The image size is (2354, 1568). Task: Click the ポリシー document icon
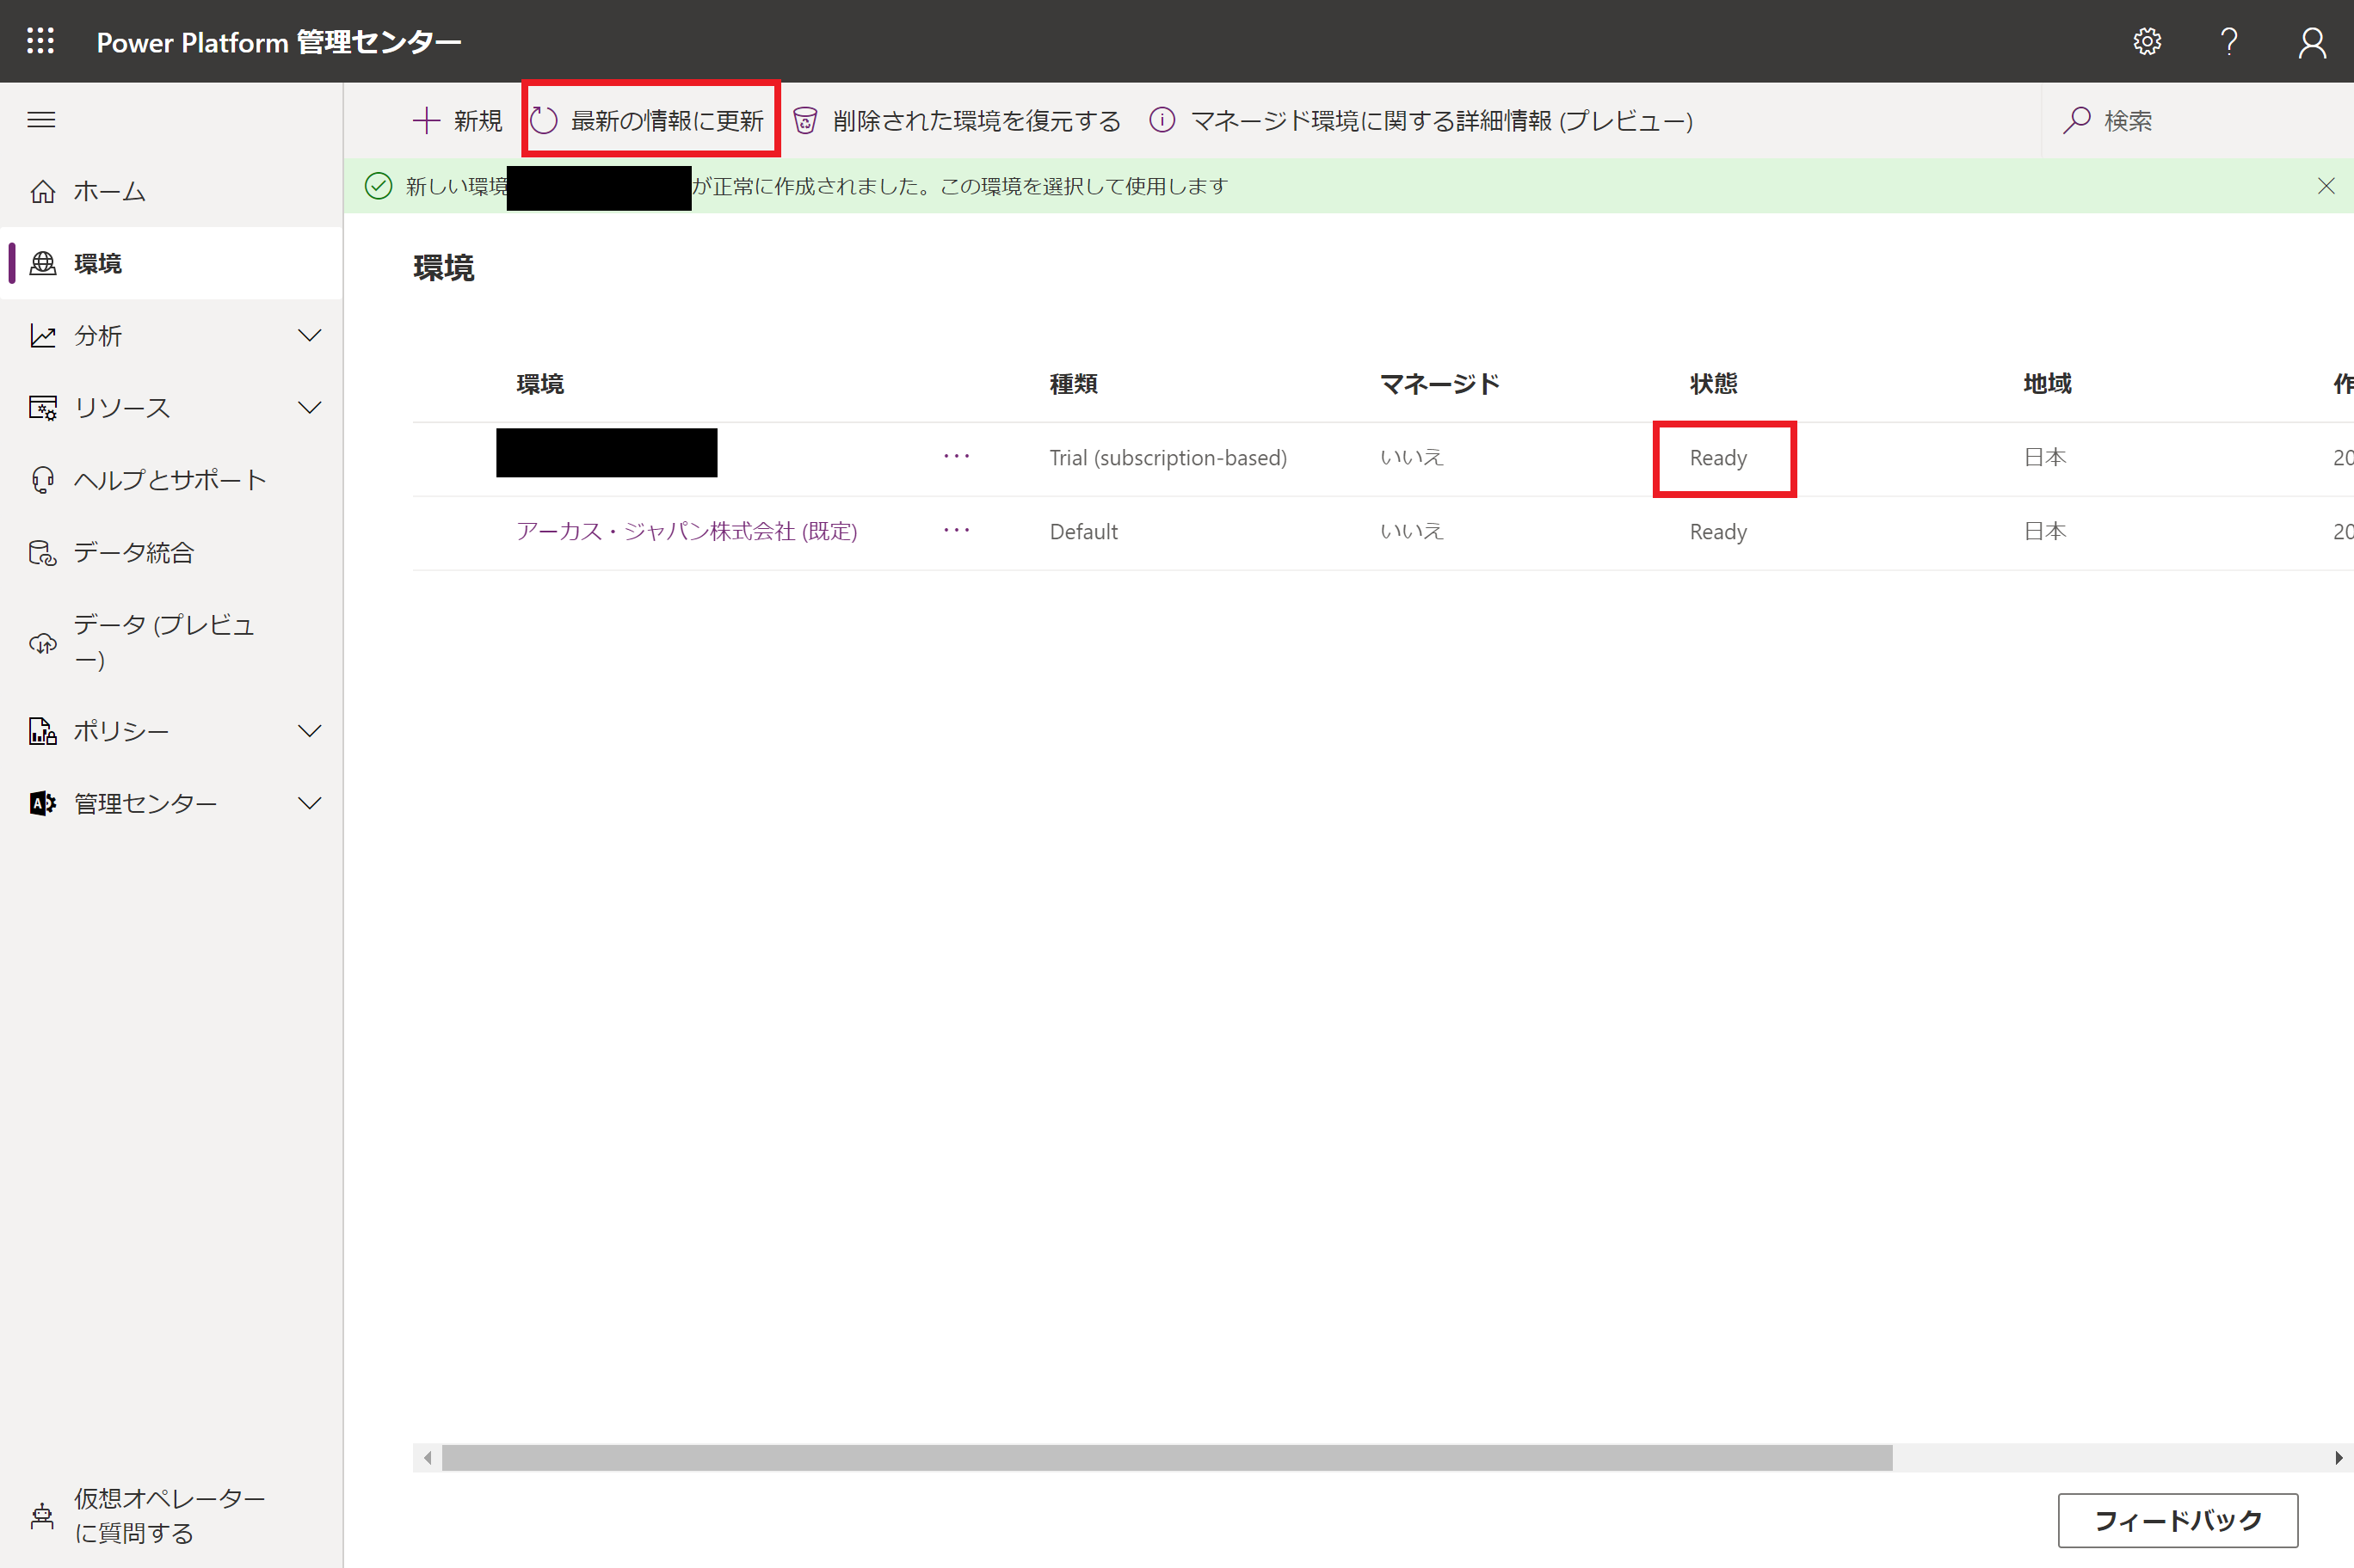tap(43, 731)
